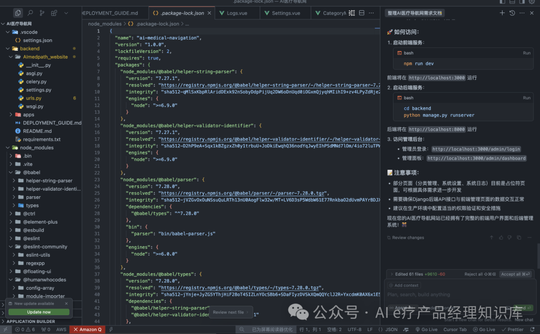The height and width of the screenshot is (334, 540).
Task: Expand the Edited 61 files list
Action: point(391,274)
